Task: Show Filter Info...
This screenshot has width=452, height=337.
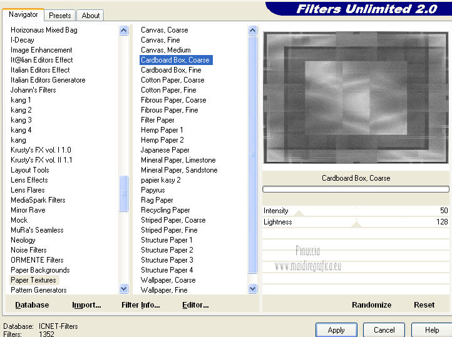Action: [x=141, y=304]
